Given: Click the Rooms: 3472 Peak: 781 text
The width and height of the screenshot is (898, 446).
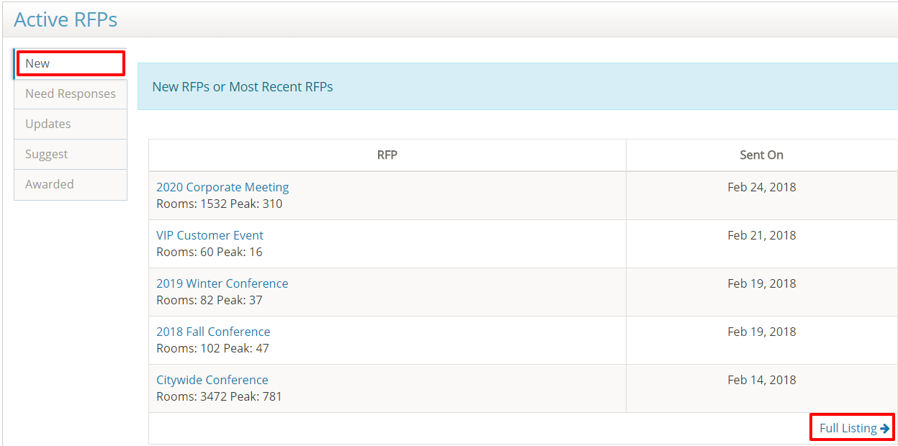Looking at the screenshot, I should (x=219, y=396).
